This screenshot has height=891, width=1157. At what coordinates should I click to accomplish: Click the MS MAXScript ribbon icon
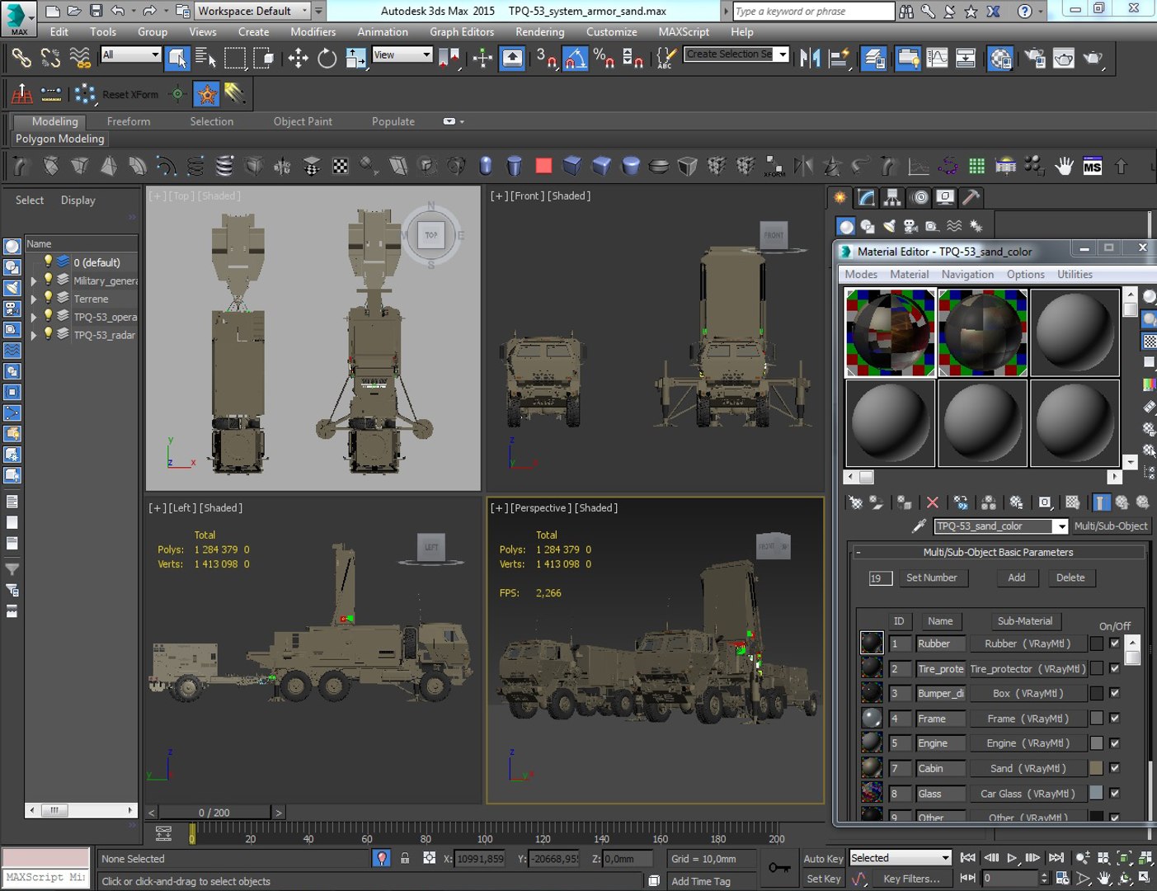[x=1092, y=166]
